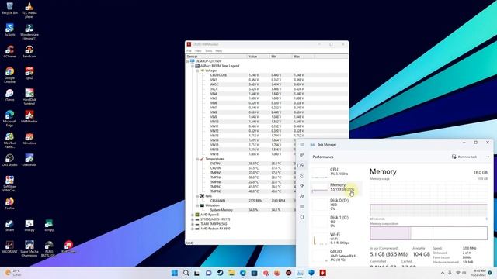Select the Disk 0 (D:) performance item
Screen dimensions: 497x279
336,205
